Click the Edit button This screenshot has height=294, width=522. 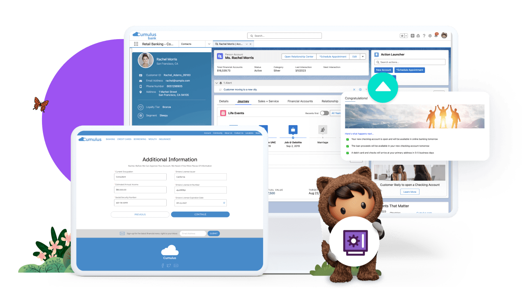[x=354, y=57]
